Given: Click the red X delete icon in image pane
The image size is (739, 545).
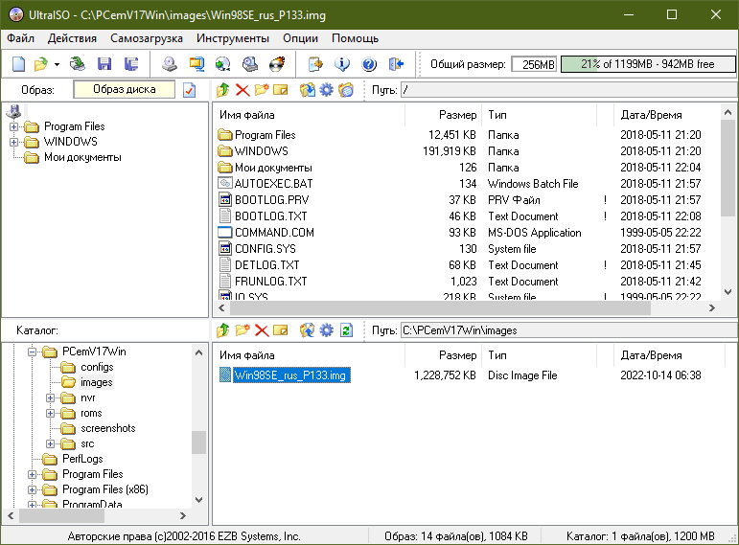Looking at the screenshot, I should pyautogui.click(x=242, y=90).
